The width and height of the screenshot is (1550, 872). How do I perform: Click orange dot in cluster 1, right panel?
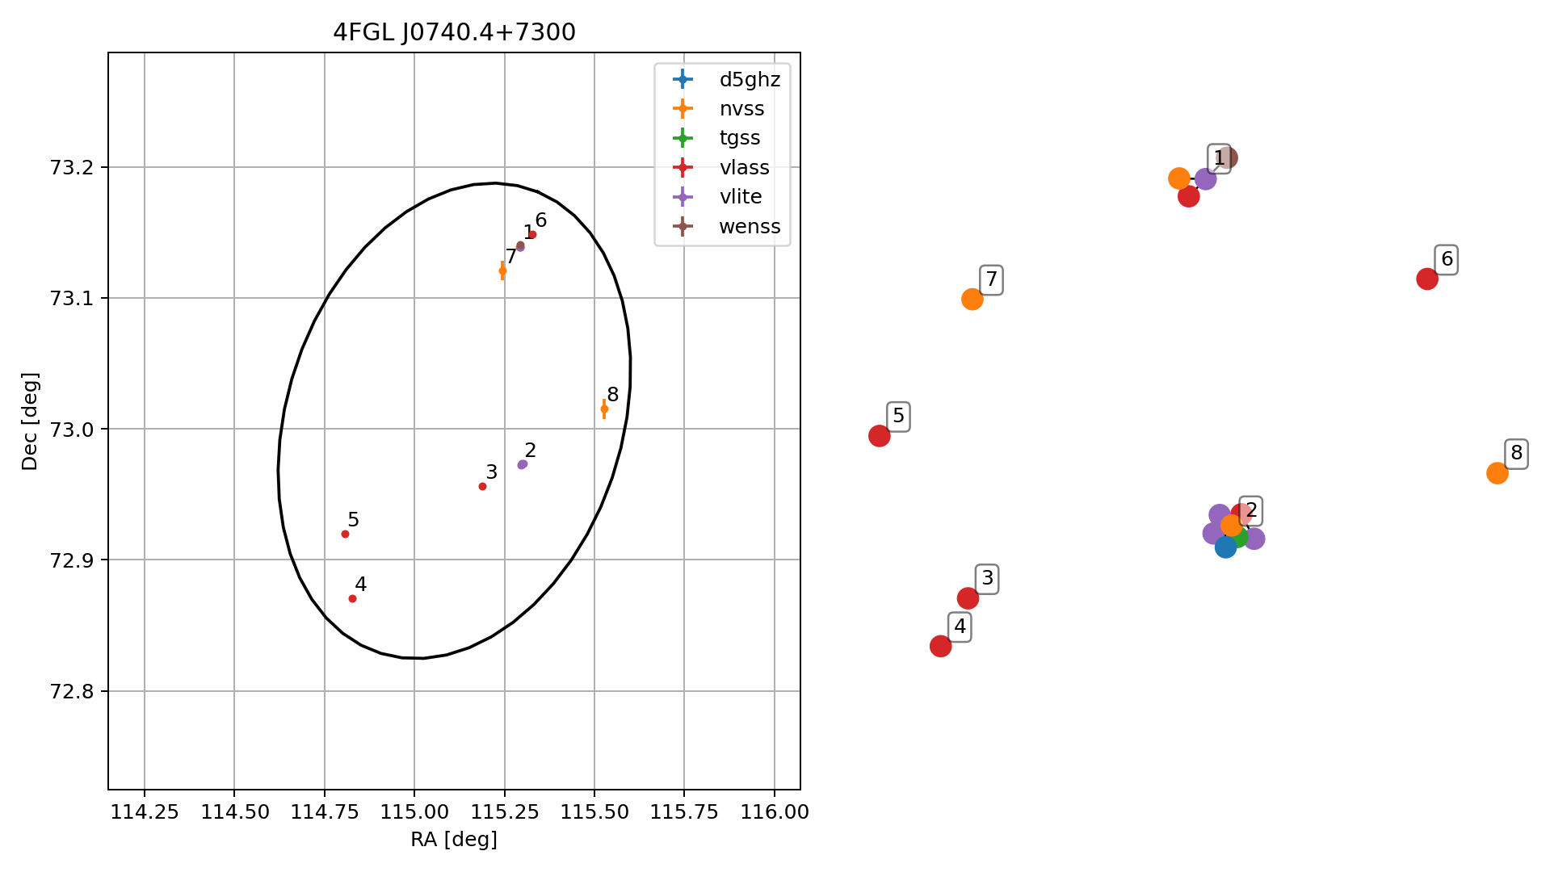pos(1179,178)
